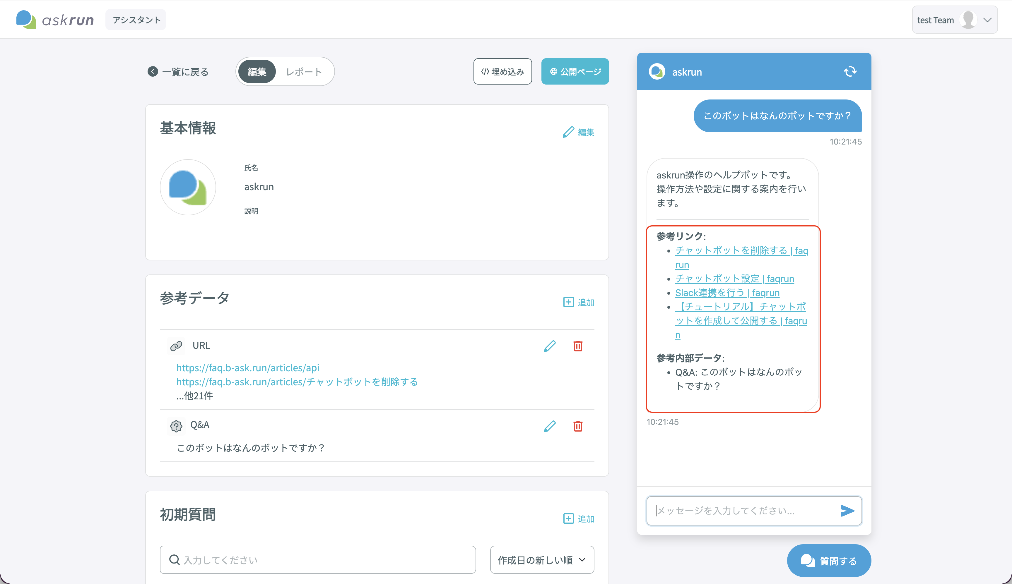Open the test Team account dropdown
The height and width of the screenshot is (584, 1012).
955,20
